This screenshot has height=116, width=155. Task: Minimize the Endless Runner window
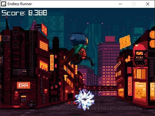tap(120, 4)
